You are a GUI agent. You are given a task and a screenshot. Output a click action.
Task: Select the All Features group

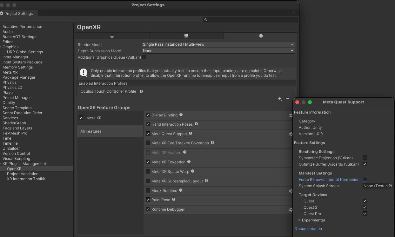point(91,131)
